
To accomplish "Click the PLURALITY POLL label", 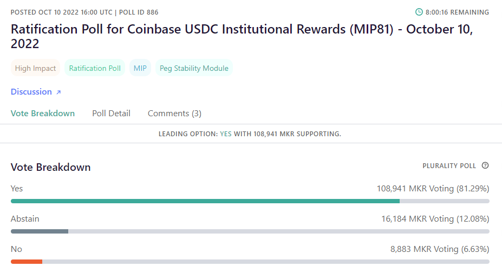I will click(449, 166).
